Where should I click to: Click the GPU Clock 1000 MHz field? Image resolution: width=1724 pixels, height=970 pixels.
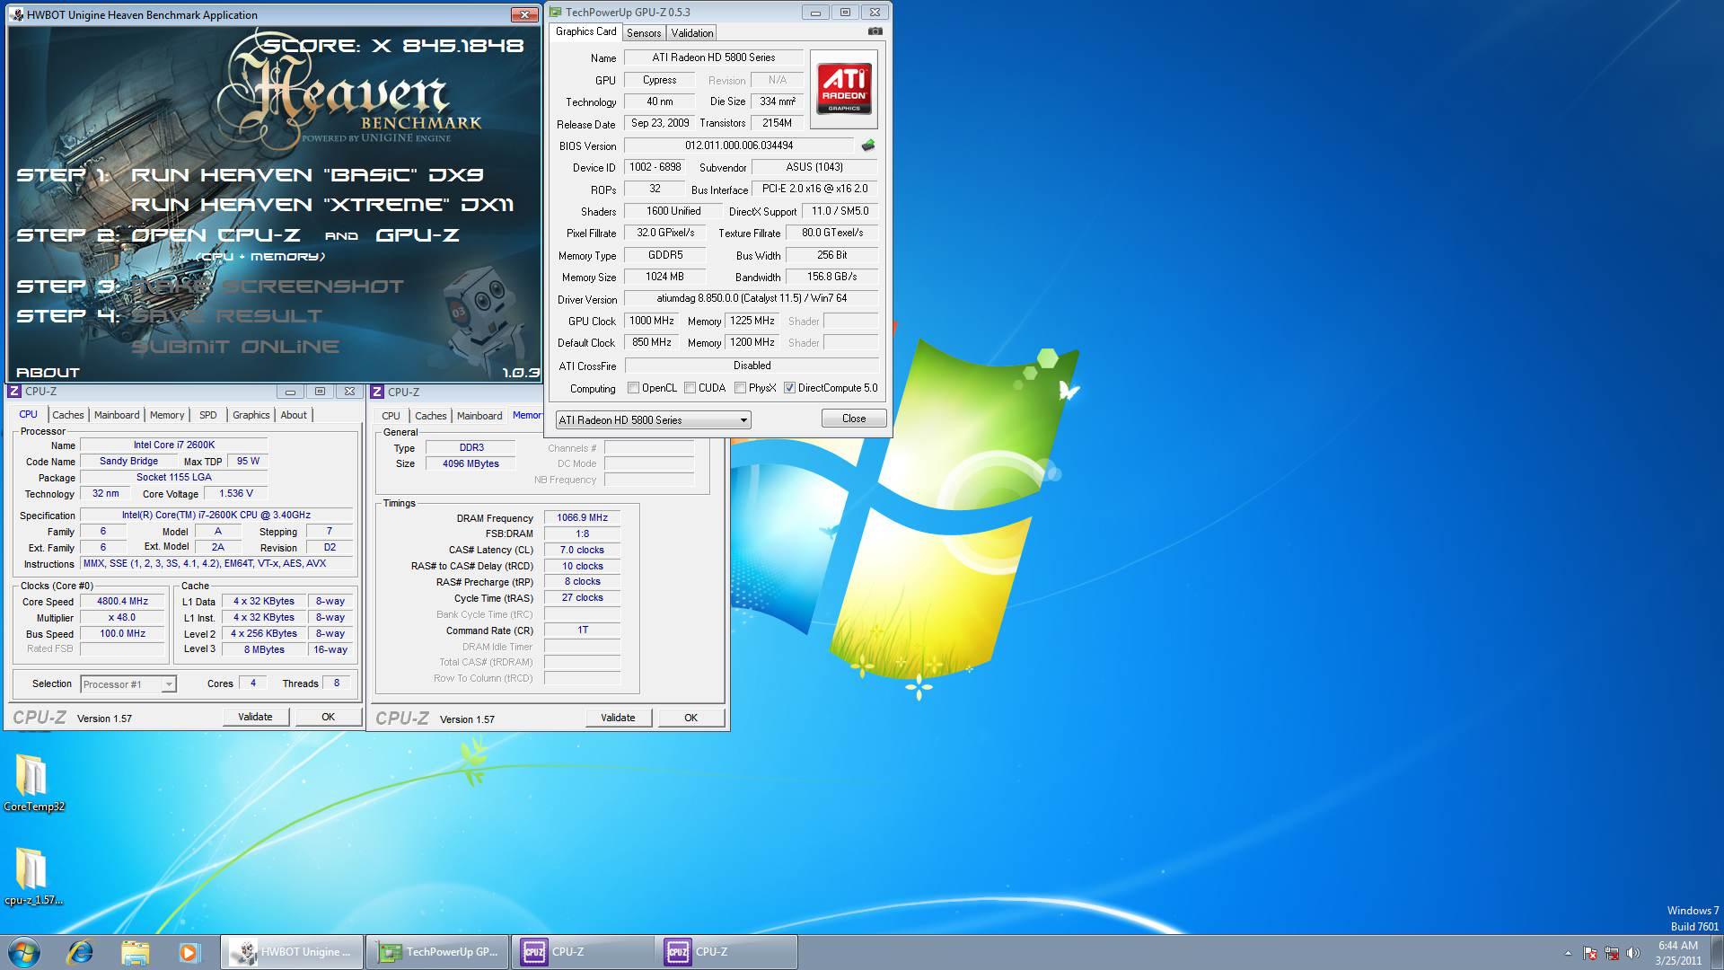pyautogui.click(x=652, y=321)
